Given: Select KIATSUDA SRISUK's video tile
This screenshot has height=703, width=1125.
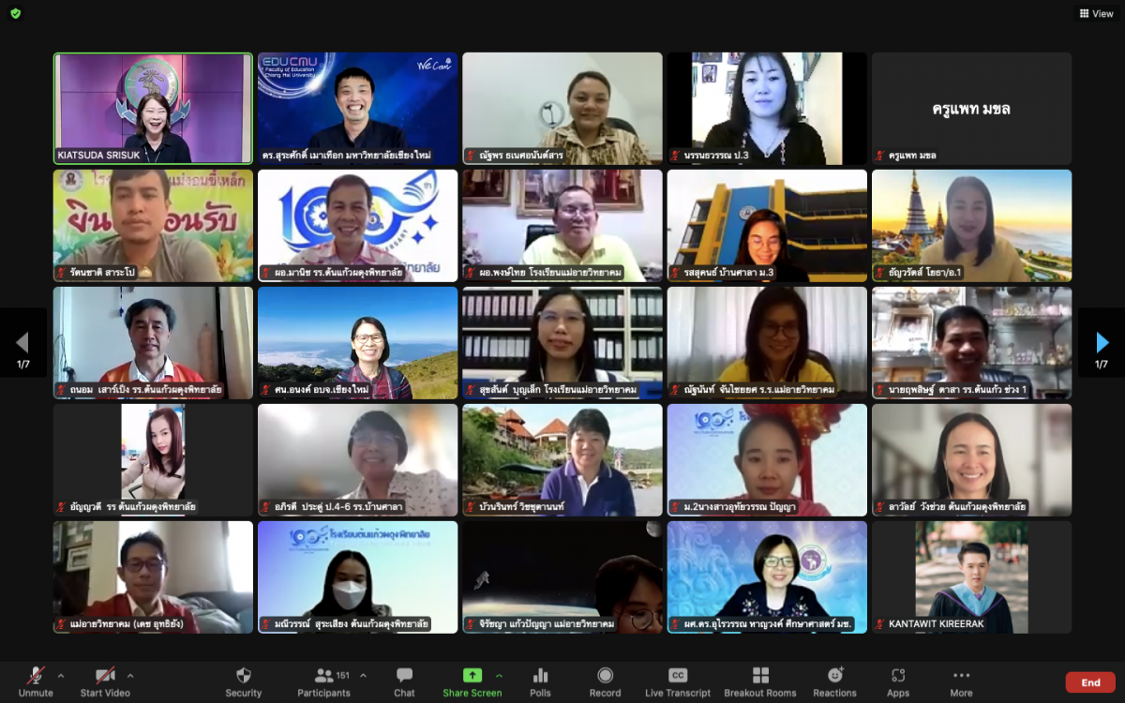Looking at the screenshot, I should pos(153,108).
